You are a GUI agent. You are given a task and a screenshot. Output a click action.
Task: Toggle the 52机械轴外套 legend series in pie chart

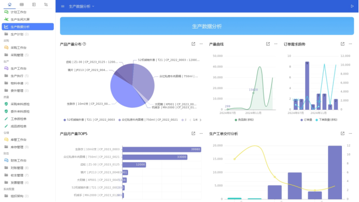click(x=89, y=120)
